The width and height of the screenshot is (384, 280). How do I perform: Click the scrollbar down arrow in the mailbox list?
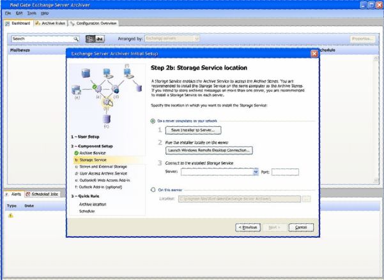(376, 181)
